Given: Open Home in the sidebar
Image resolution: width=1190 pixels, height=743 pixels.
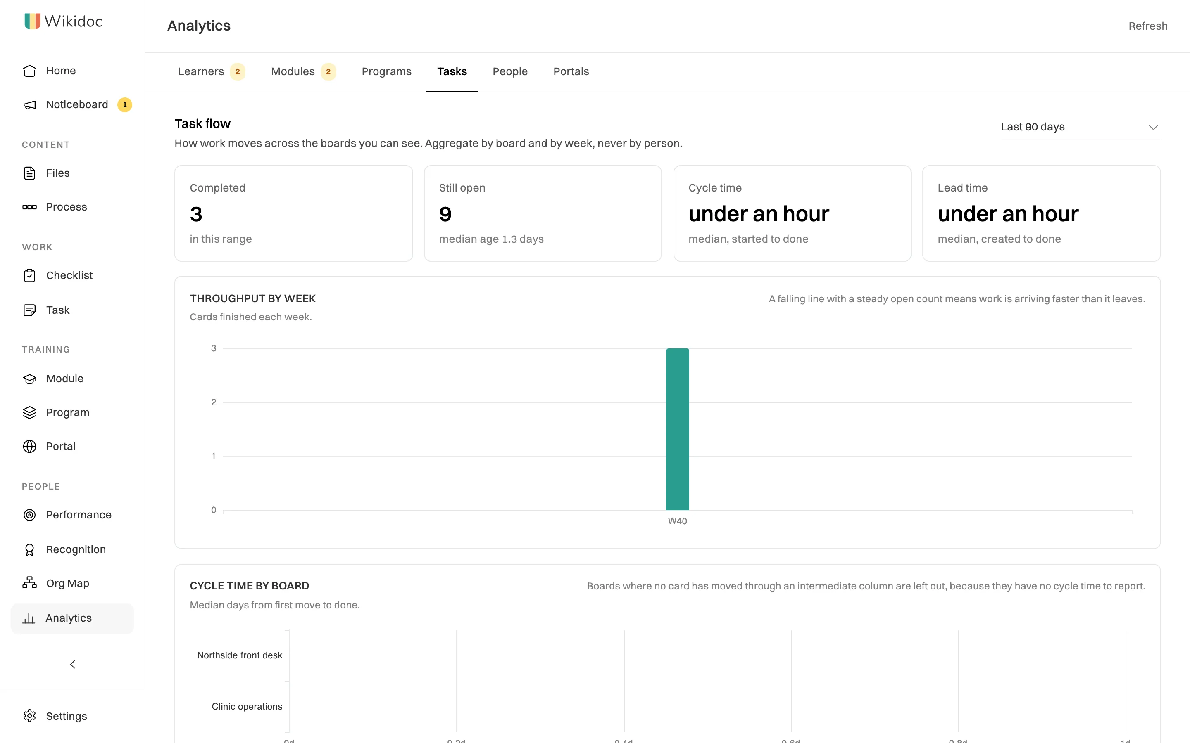Looking at the screenshot, I should click(x=72, y=71).
